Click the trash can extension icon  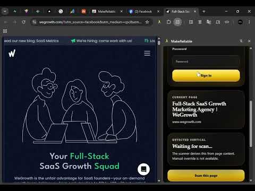pyautogui.click(x=200, y=22)
